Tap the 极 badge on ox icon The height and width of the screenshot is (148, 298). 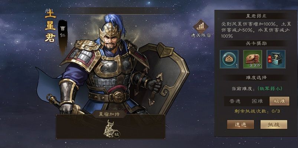coord(117,135)
